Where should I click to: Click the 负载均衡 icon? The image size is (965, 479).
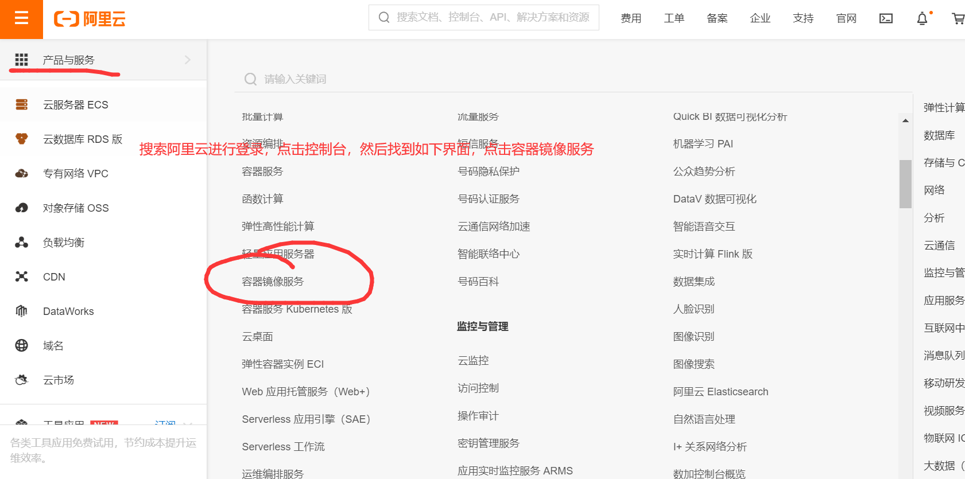pyautogui.click(x=21, y=242)
